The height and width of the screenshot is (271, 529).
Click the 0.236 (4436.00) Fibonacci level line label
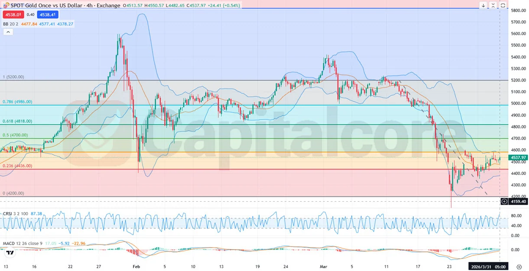(17, 166)
